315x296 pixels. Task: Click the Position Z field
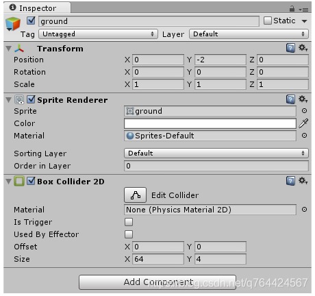tap(283, 60)
